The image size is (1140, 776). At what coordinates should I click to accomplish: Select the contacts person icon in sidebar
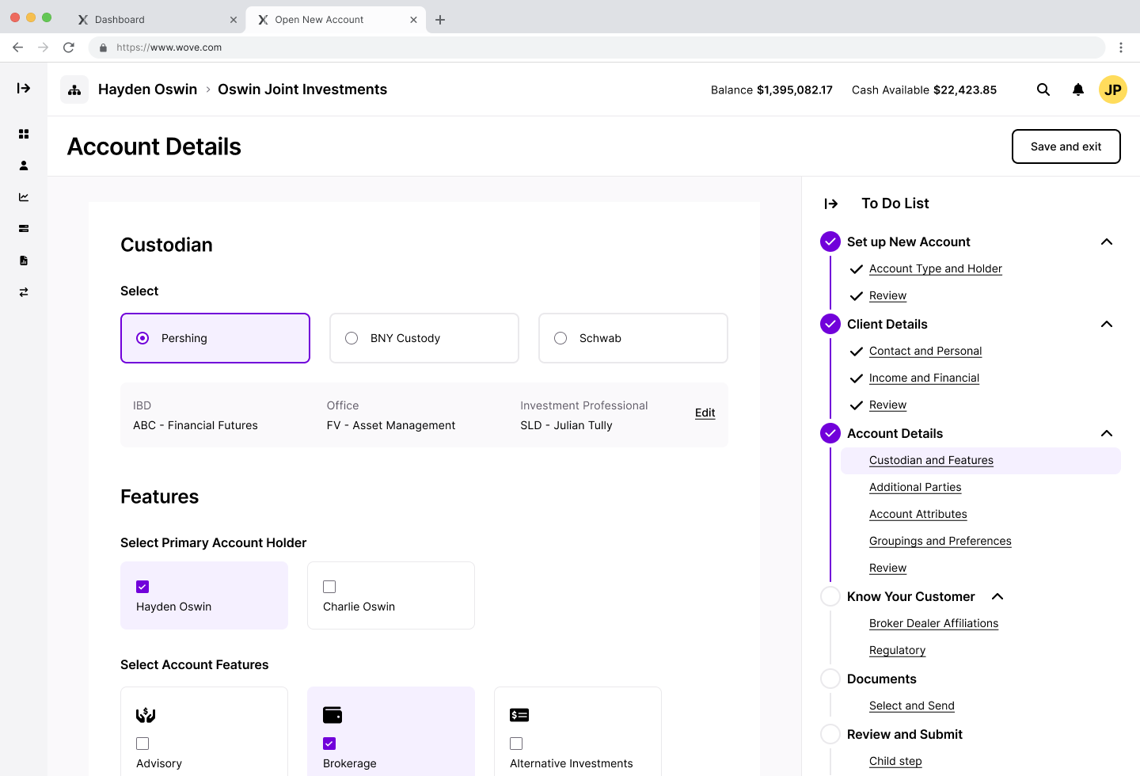coord(23,165)
